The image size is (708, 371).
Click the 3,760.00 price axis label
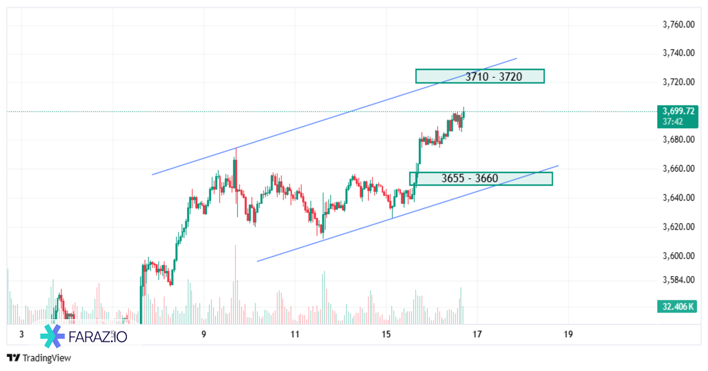(x=677, y=25)
